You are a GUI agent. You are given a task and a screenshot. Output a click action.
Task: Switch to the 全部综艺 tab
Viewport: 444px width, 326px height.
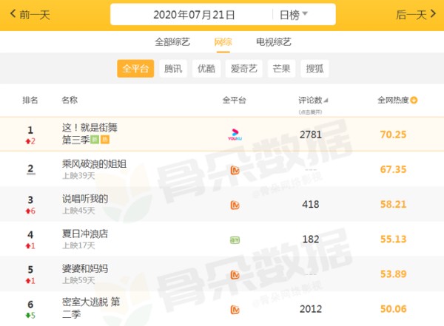tap(172, 42)
